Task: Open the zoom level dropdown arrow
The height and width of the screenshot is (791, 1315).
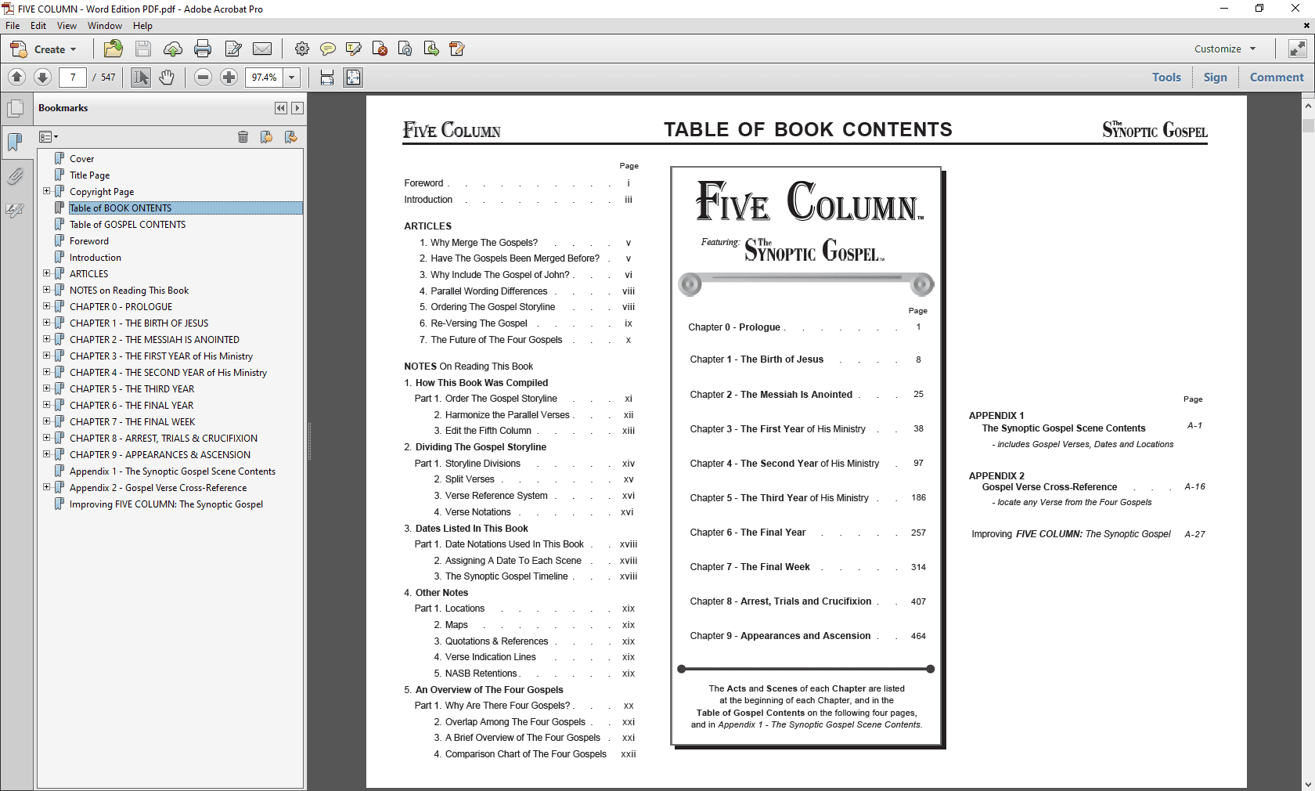Action: coord(292,77)
